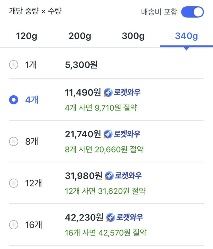The height and width of the screenshot is (249, 213).
Task: Tap the 12개 사면 31,620원 절약 text
Action: (105, 191)
